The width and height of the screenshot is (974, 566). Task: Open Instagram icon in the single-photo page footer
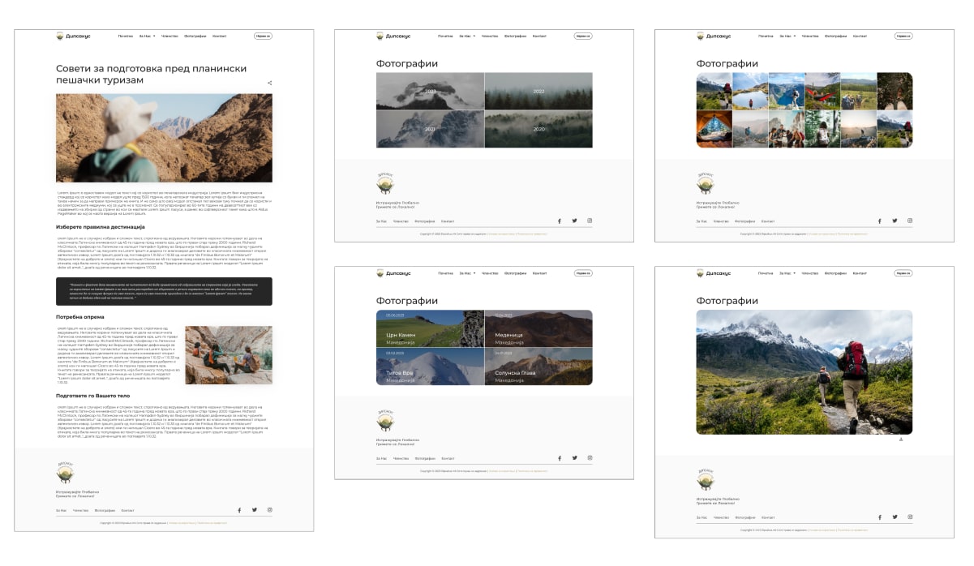click(x=910, y=517)
